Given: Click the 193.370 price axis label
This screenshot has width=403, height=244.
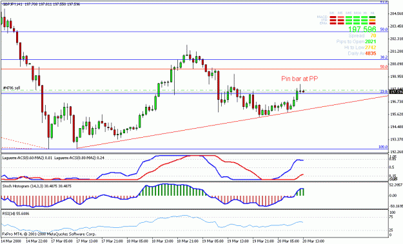Looking at the screenshot, I should click(x=397, y=139).
